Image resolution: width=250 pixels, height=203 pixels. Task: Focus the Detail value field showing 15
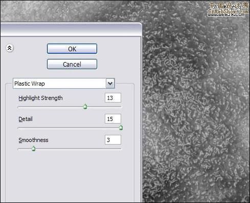coord(113,119)
